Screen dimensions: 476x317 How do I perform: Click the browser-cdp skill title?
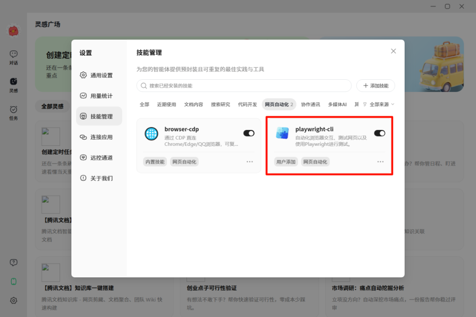tap(182, 129)
